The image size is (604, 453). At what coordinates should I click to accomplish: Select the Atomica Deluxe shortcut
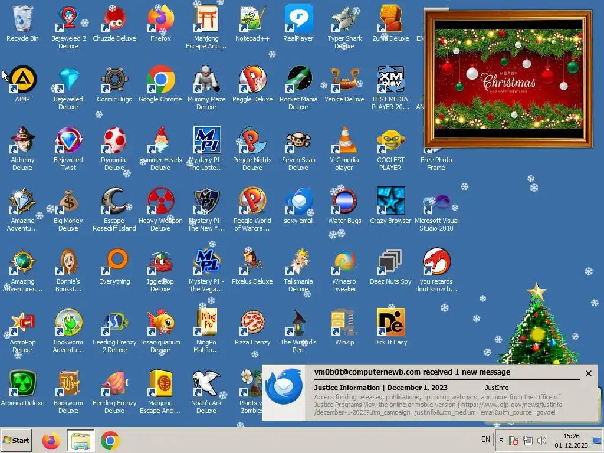coord(22,388)
